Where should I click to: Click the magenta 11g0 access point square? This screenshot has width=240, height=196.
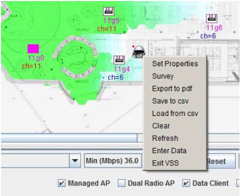[33, 49]
